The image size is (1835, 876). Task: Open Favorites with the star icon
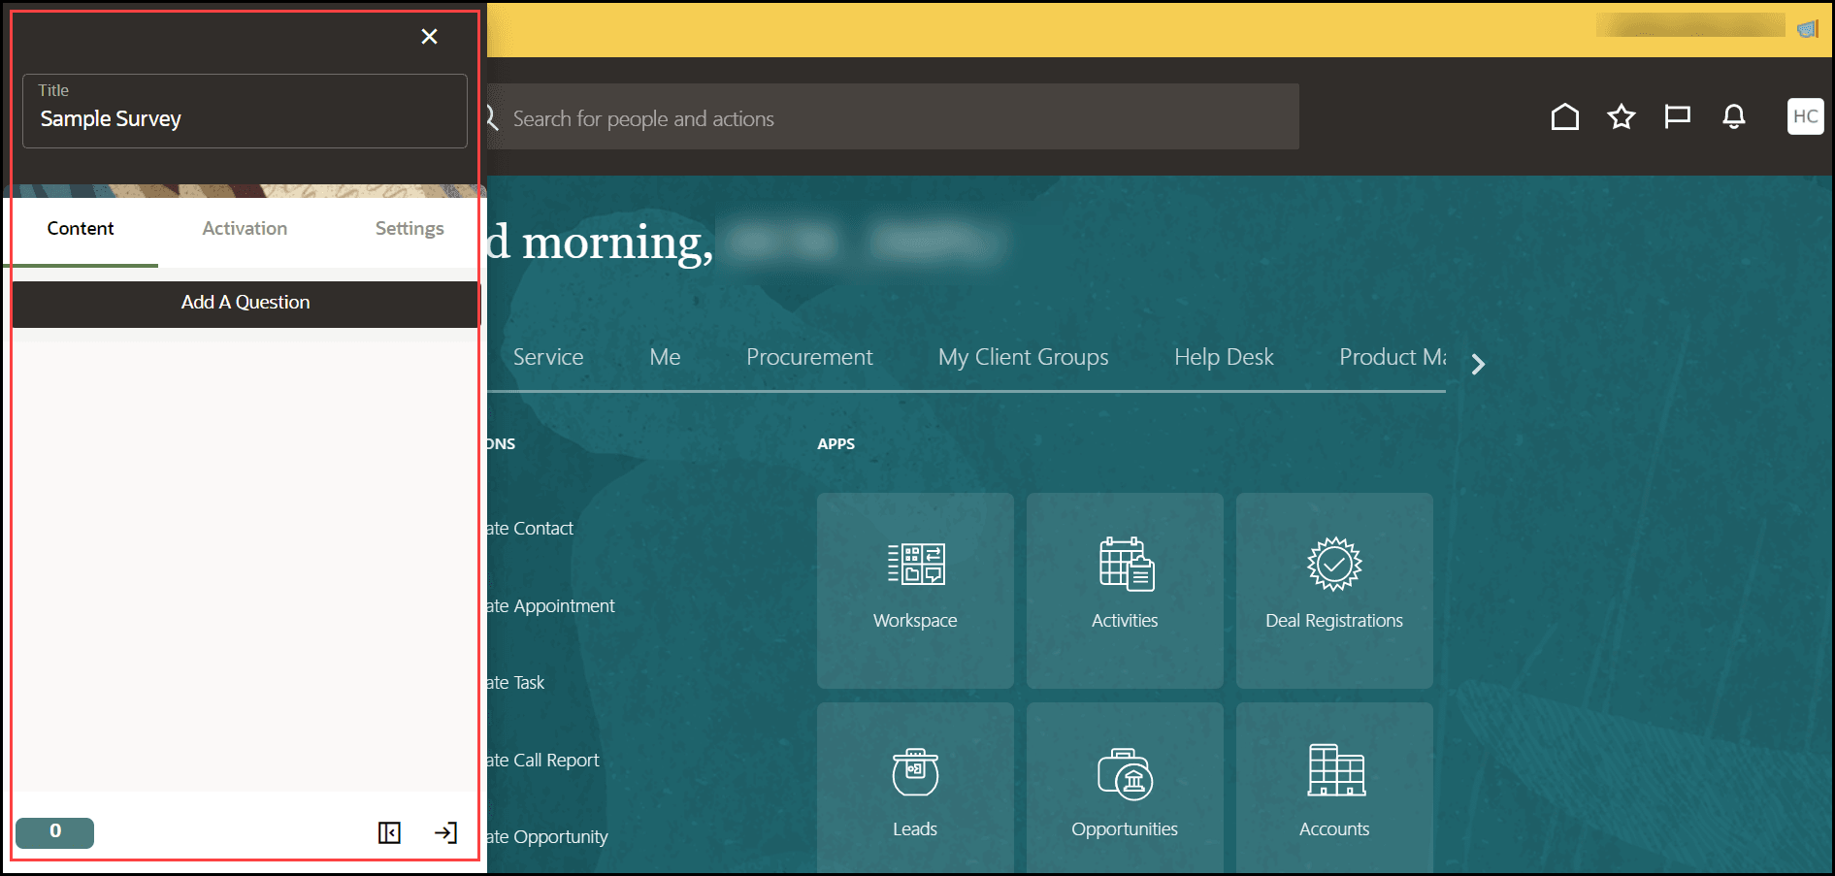1621,117
